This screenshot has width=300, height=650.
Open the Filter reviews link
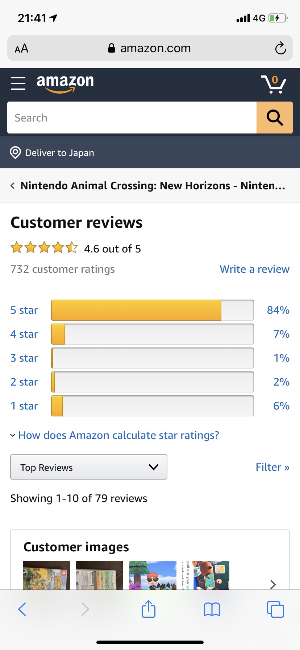click(x=272, y=467)
